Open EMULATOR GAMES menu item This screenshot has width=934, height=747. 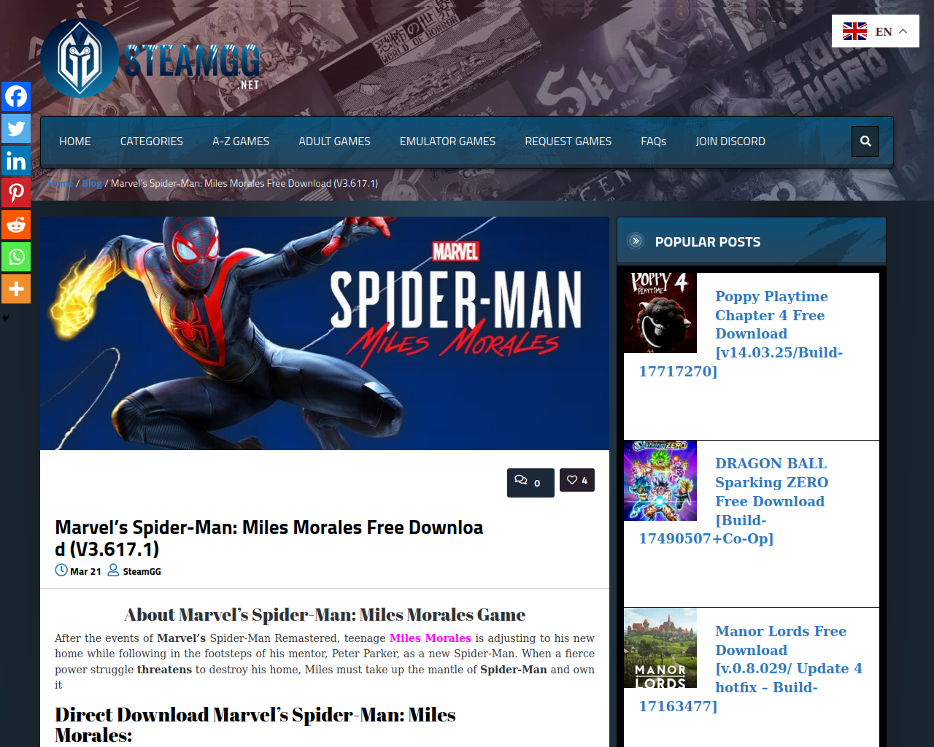pos(447,142)
